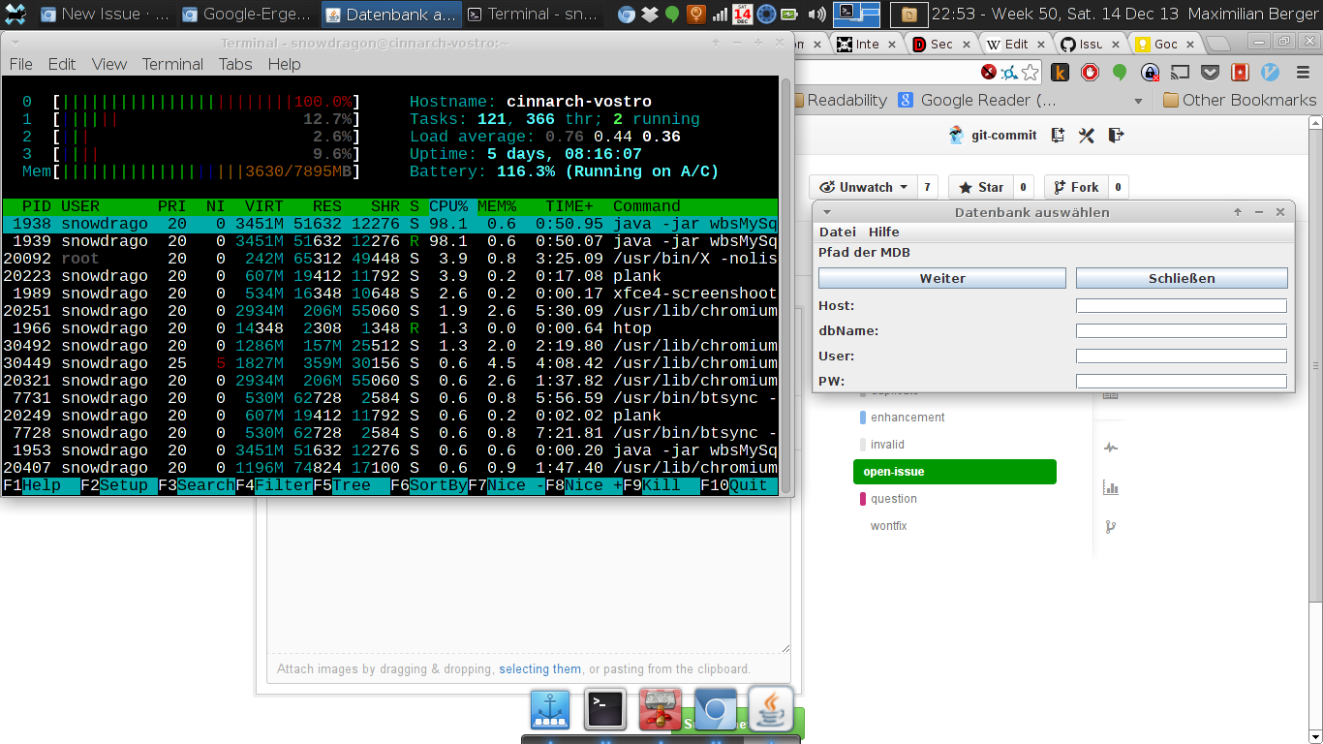This screenshot has width=1323, height=744.
Task: Click the 'selecting them' attach link
Action: pyautogui.click(x=540, y=669)
